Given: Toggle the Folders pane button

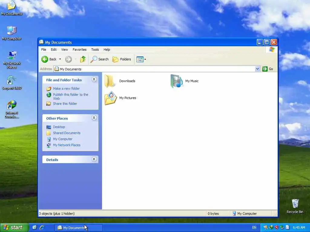Looking at the screenshot, I should (122, 59).
